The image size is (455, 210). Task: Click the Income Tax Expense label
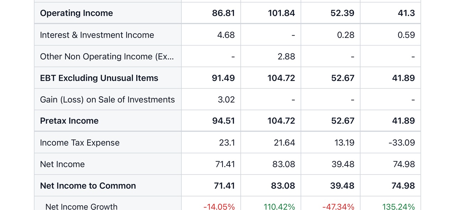[80, 143]
